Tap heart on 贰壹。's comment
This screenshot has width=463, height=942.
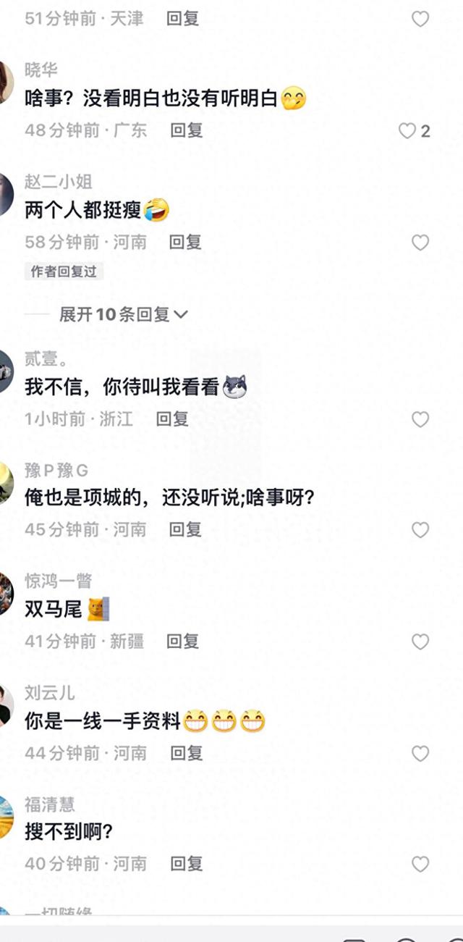(420, 419)
